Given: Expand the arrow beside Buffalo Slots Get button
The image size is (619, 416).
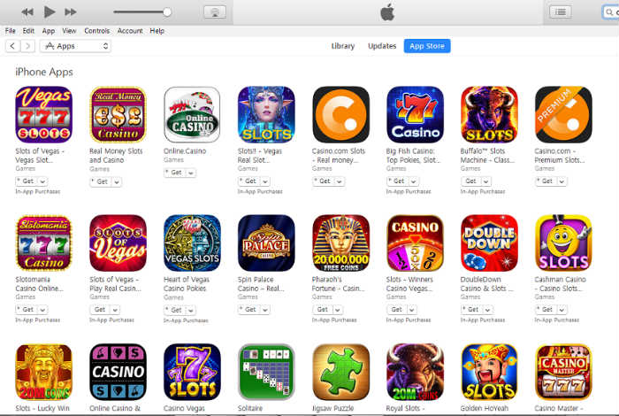Looking at the screenshot, I should tap(486, 181).
